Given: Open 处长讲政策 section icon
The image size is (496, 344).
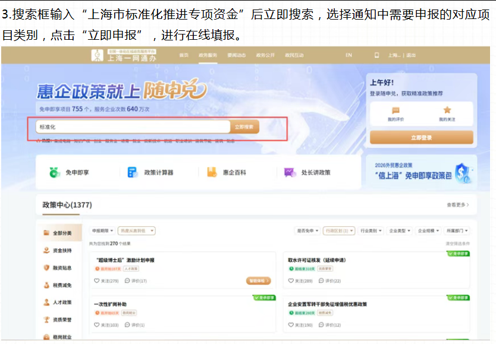Looking at the screenshot, I should click(290, 172).
